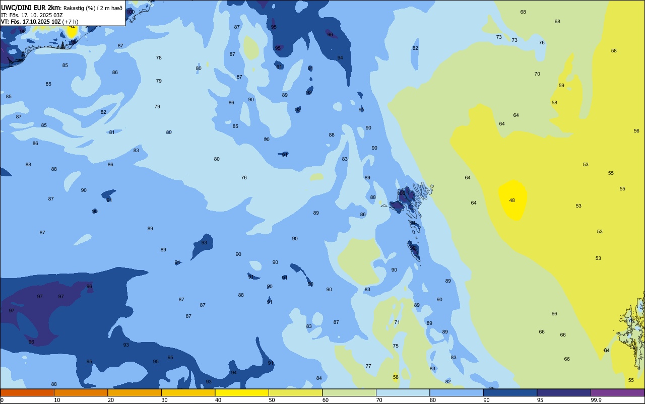This screenshot has width=645, height=404.
Task: Select the 40–50 bright yellow legend swatch
Action: pyautogui.click(x=242, y=392)
